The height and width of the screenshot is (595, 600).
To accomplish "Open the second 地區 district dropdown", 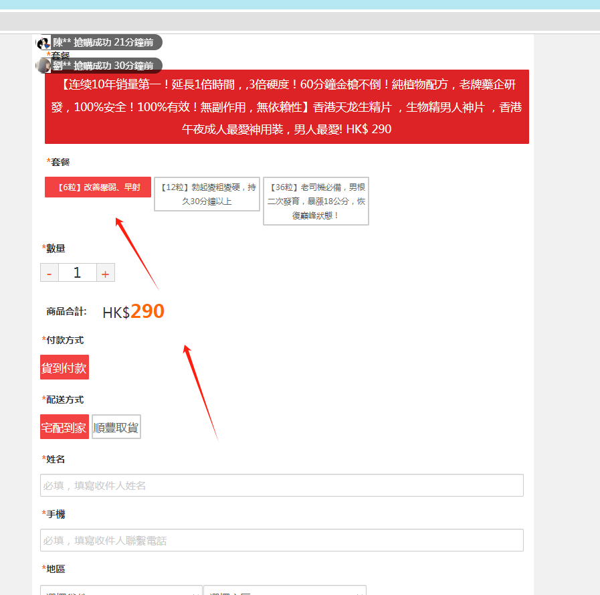I will click(x=285, y=590).
